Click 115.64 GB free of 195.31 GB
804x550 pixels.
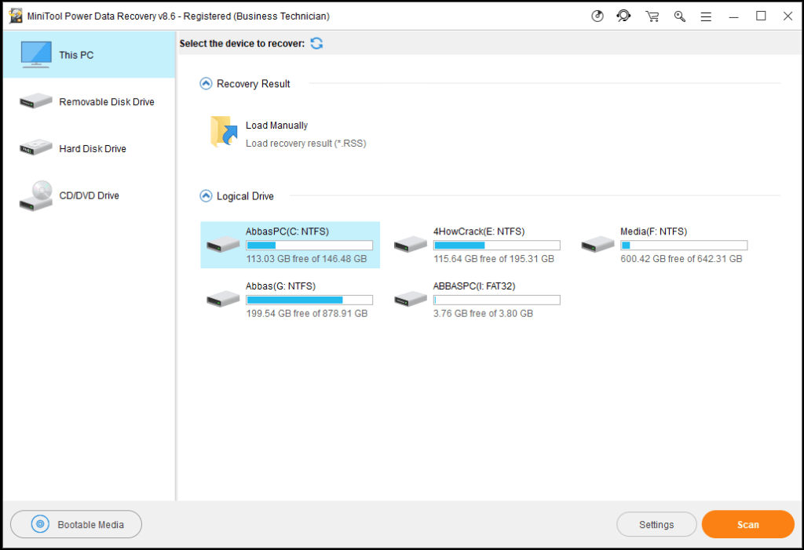point(493,258)
